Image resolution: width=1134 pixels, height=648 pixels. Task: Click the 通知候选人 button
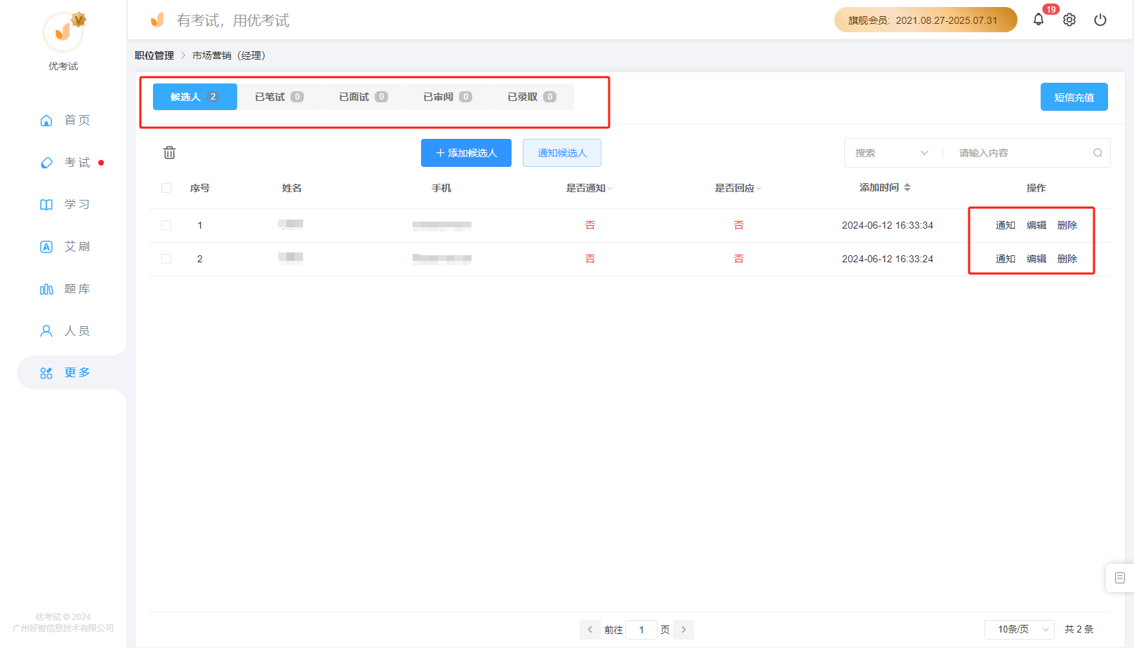(562, 153)
